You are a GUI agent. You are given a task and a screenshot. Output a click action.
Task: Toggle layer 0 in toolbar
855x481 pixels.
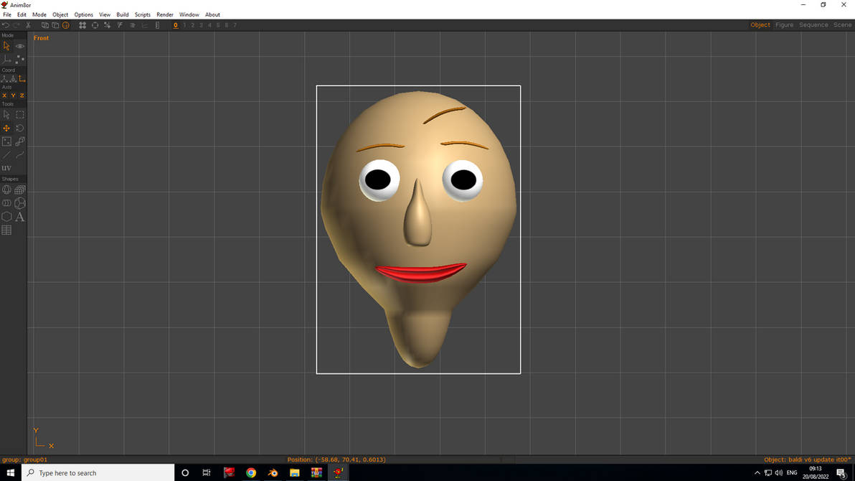(176, 25)
